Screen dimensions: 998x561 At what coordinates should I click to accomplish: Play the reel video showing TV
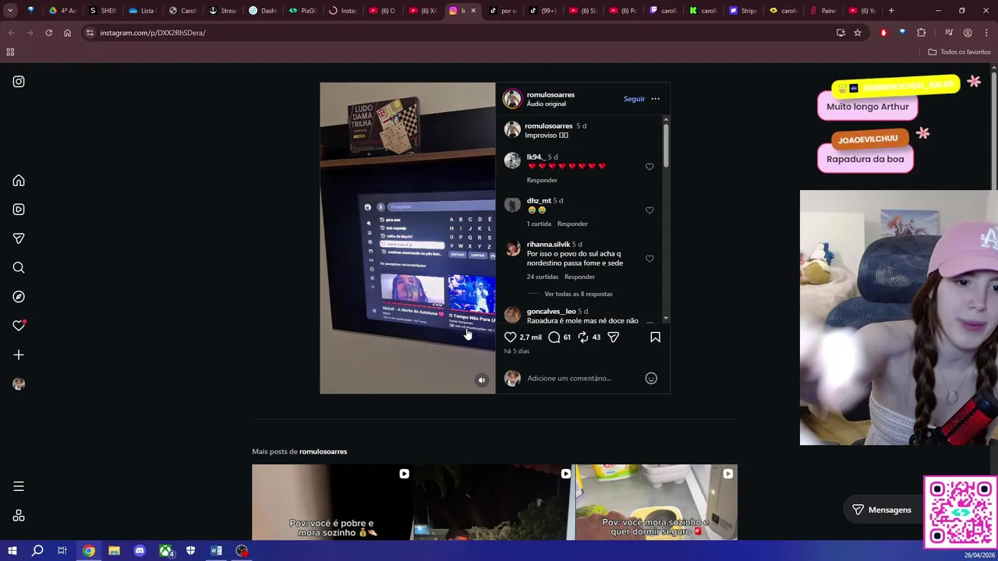[407, 238]
